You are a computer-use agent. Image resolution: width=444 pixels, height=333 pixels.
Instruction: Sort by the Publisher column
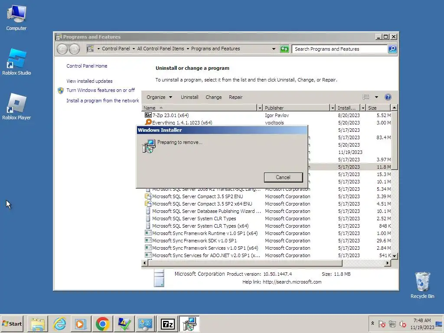297,108
